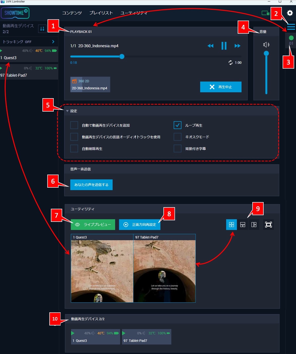Select the split column preview layout icon
This screenshot has height=354, width=296.
(x=254, y=225)
